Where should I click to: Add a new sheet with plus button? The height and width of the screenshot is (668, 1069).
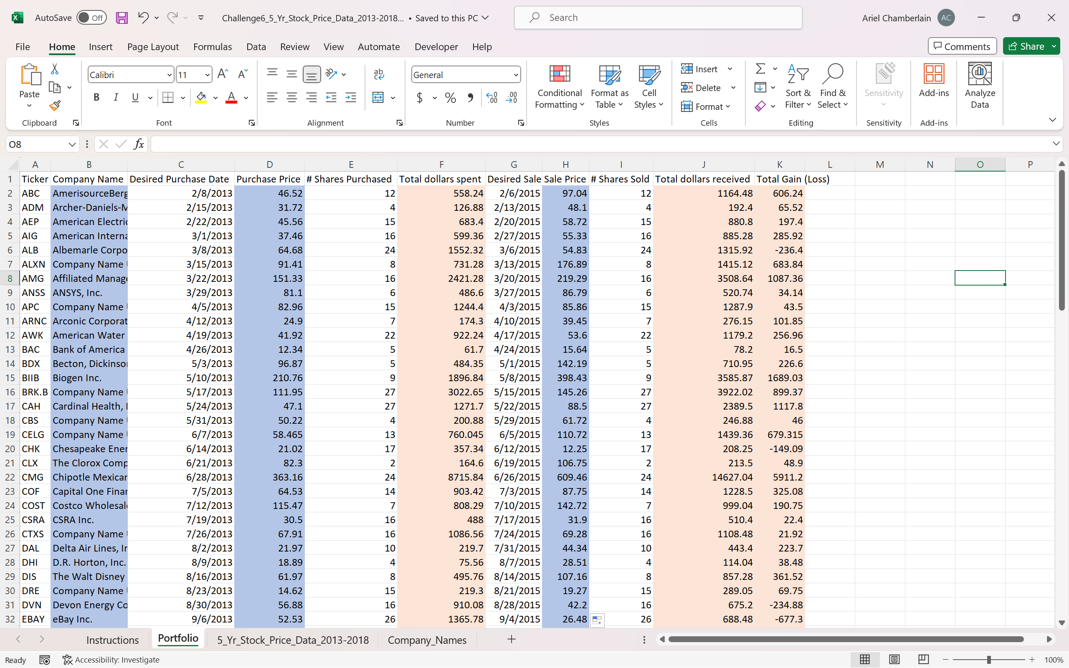(x=511, y=639)
